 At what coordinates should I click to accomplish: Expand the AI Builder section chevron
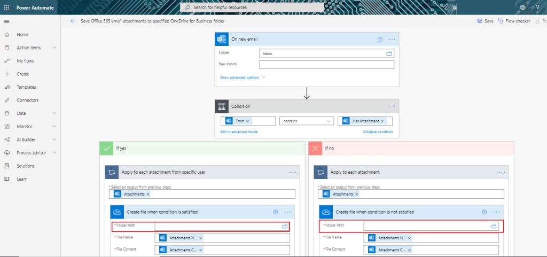coord(54,139)
